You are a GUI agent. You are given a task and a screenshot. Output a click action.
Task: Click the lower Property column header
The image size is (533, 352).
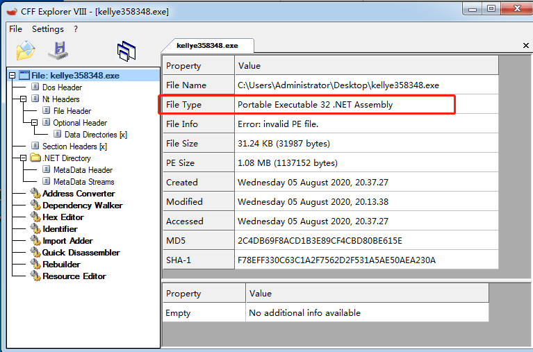click(204, 293)
